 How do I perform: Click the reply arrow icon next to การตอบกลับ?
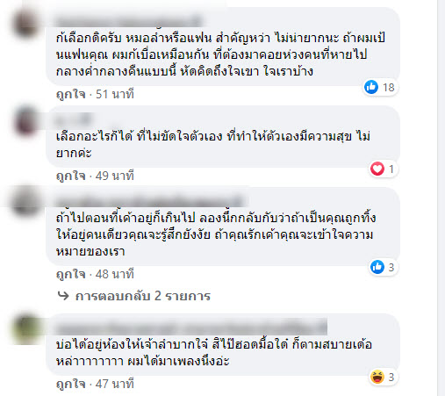point(63,296)
